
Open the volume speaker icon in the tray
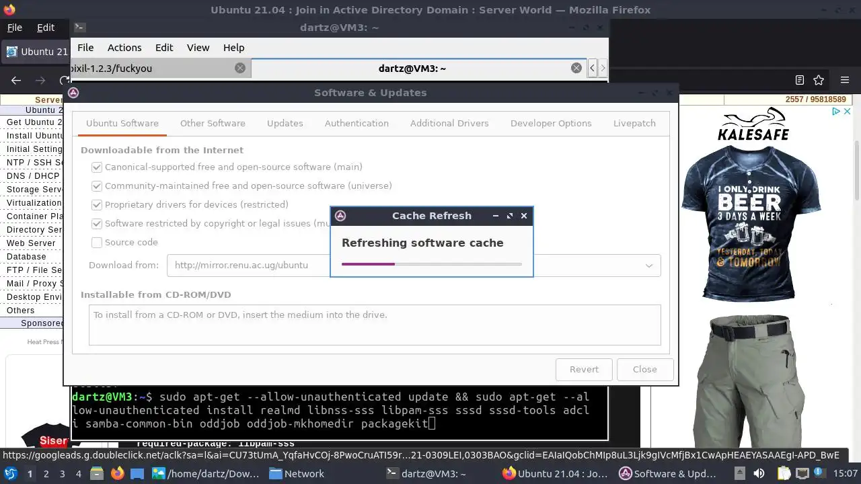[x=759, y=474]
